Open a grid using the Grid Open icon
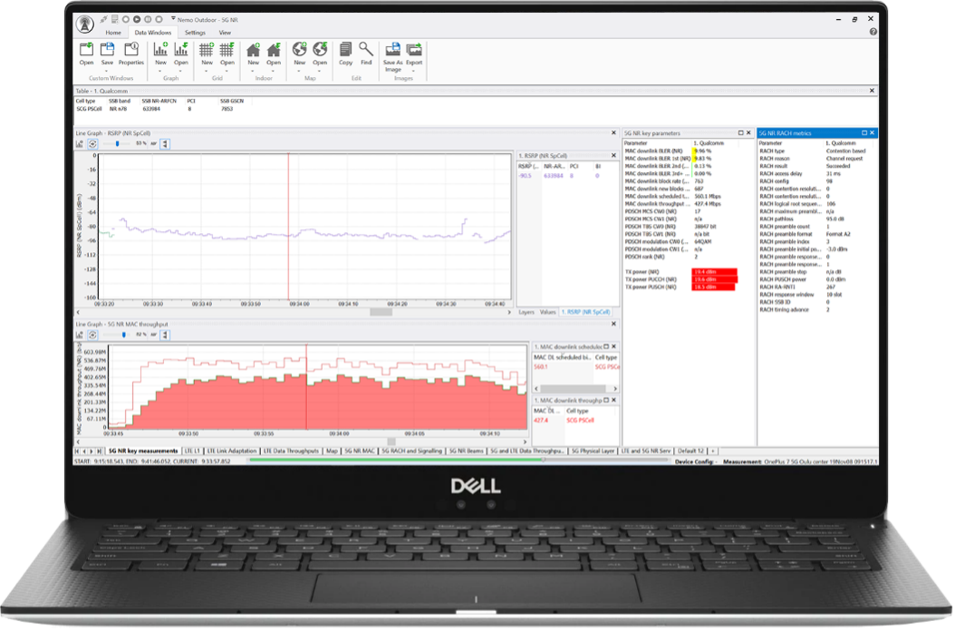 [x=227, y=50]
